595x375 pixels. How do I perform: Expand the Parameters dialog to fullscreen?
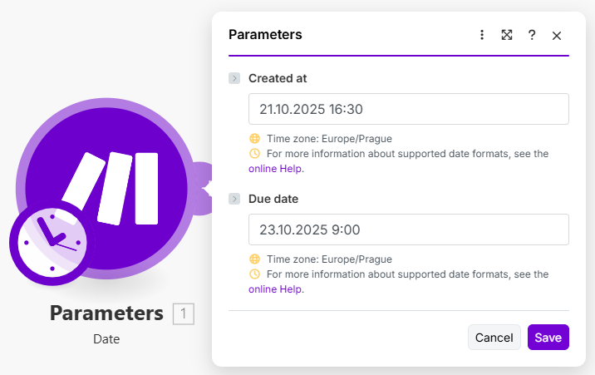click(507, 35)
